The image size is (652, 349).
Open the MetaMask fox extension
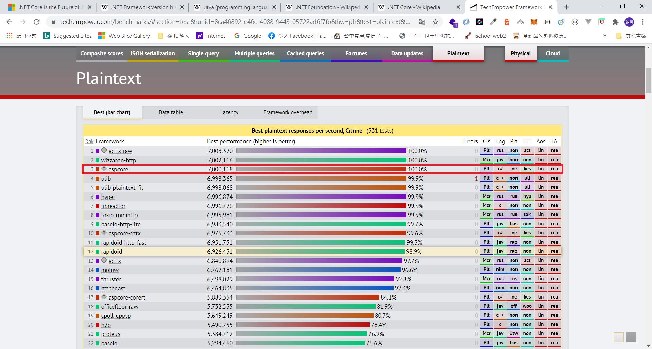pos(534,22)
